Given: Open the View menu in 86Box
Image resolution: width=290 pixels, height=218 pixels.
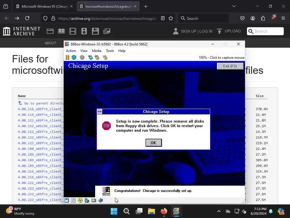Looking at the screenshot, I should [x=84, y=51].
